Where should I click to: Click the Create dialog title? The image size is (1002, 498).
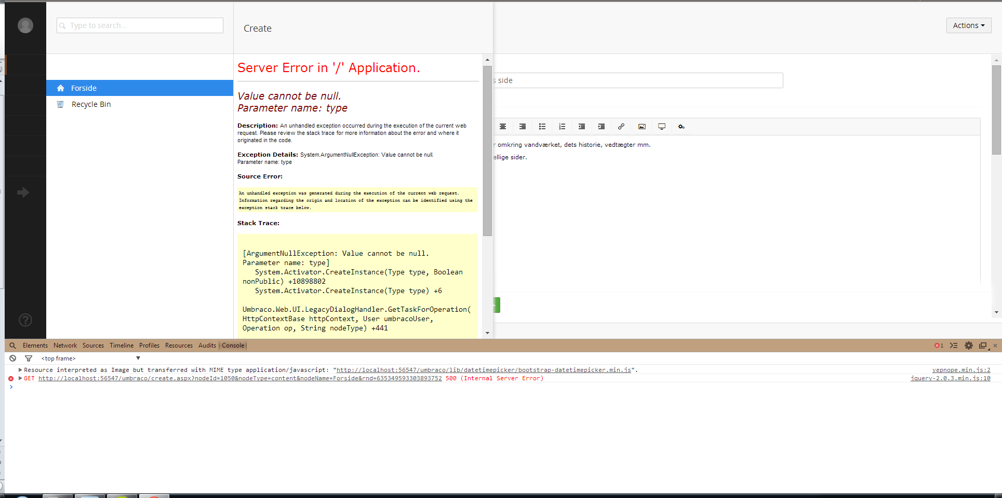pyautogui.click(x=258, y=29)
